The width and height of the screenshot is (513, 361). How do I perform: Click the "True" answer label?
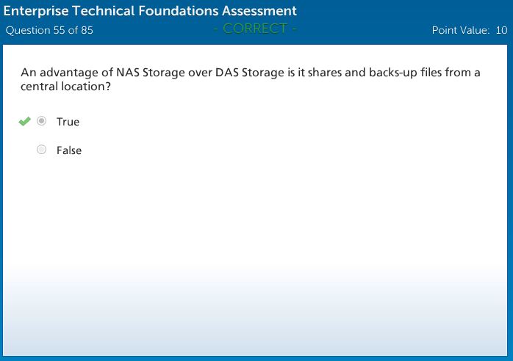68,122
